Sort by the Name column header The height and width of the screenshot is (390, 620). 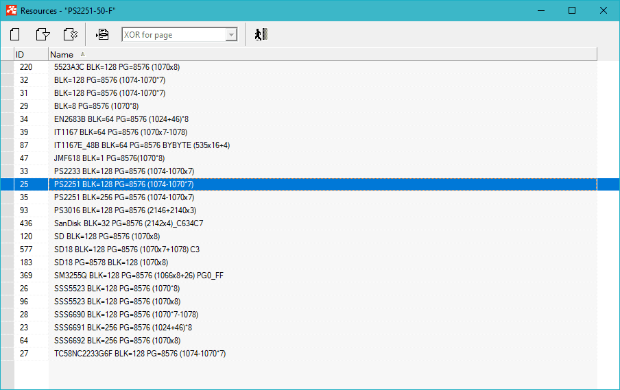pyautogui.click(x=322, y=55)
